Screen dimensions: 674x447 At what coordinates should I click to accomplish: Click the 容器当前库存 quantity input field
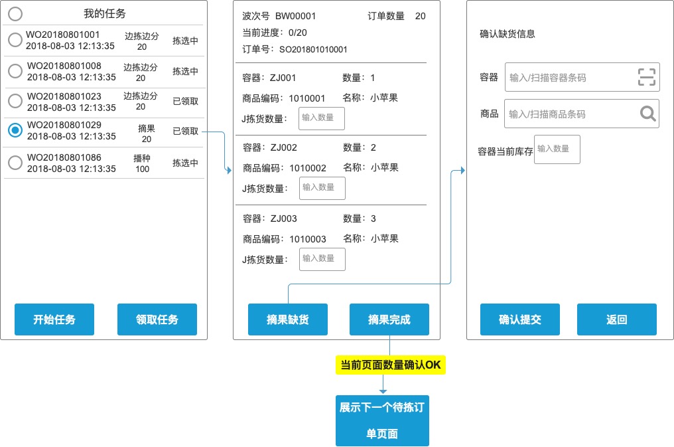(557, 149)
